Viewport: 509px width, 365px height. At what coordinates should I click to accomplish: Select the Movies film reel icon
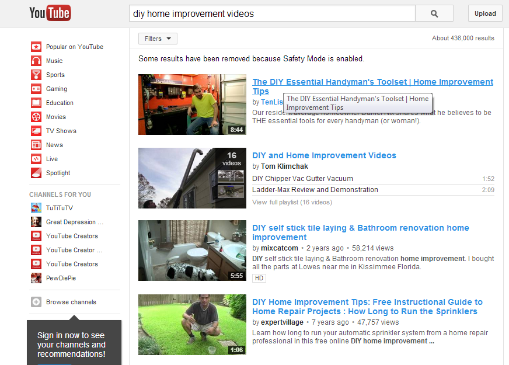pyautogui.click(x=36, y=117)
